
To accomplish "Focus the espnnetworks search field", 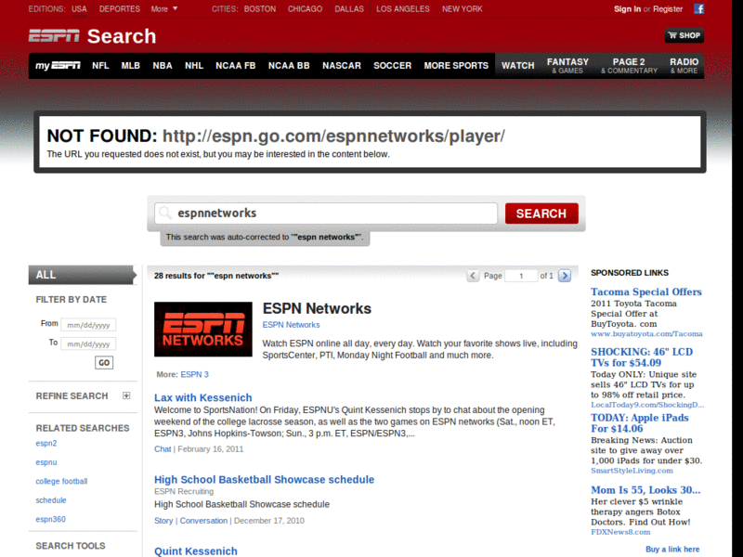I will coord(326,214).
